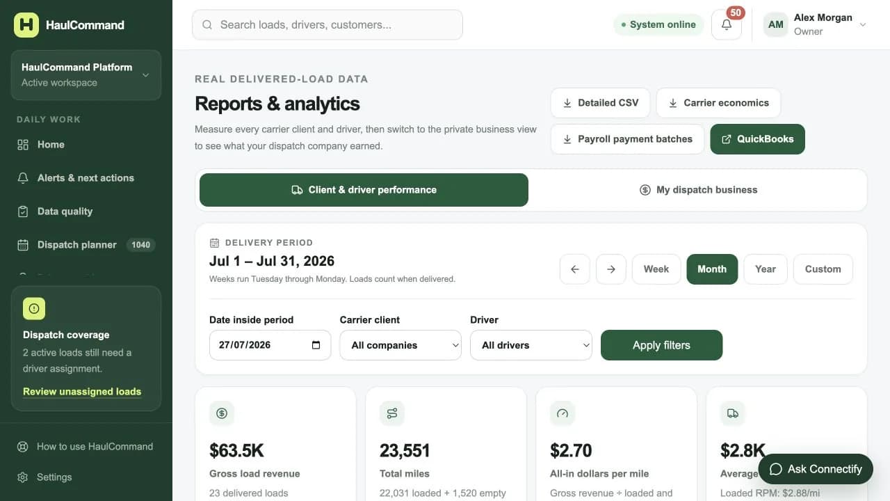Click the Data quality clipboard icon

click(x=23, y=212)
